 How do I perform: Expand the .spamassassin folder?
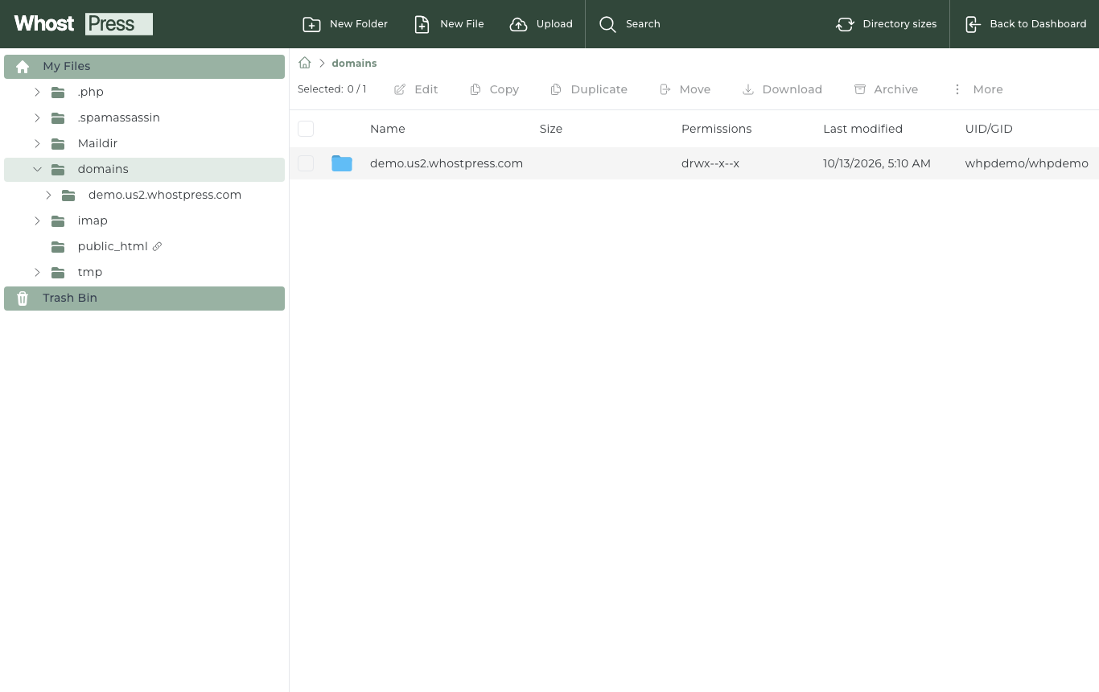click(37, 118)
